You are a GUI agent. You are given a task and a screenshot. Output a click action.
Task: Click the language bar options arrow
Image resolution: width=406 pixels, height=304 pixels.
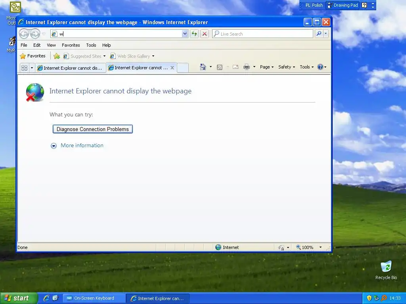tap(373, 7)
